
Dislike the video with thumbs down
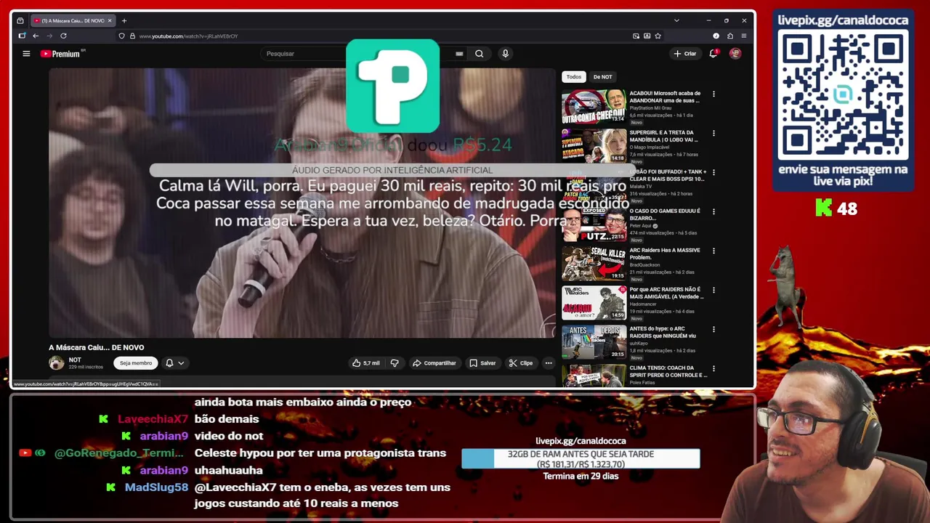[395, 363]
